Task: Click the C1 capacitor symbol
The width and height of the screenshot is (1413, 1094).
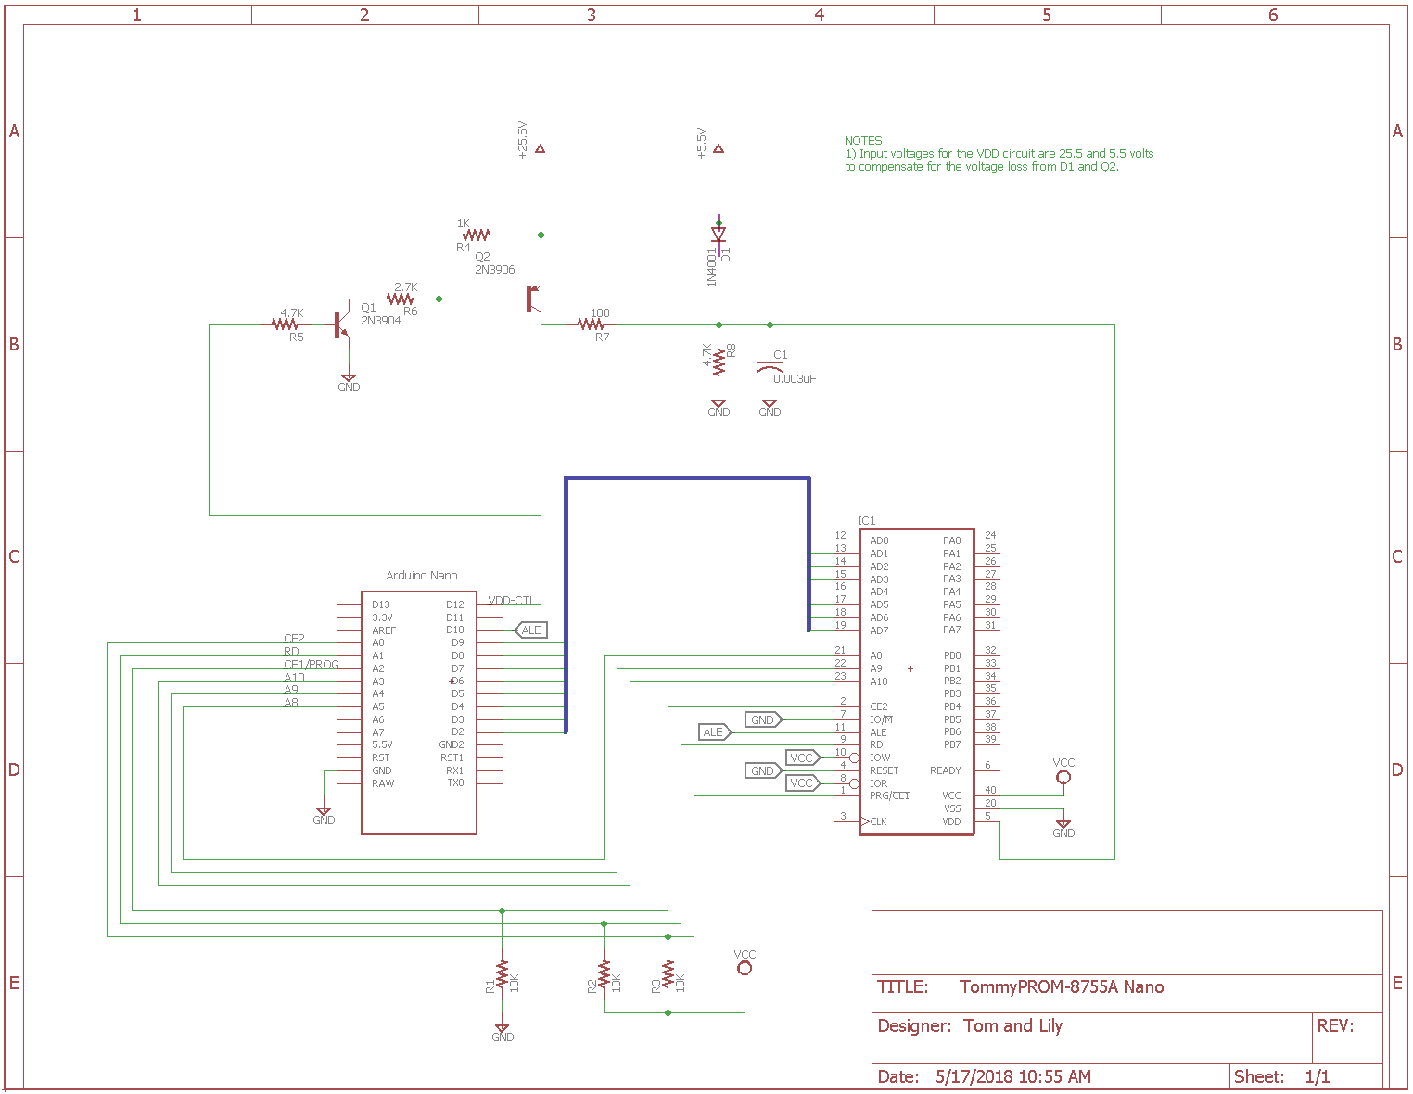Action: point(770,365)
